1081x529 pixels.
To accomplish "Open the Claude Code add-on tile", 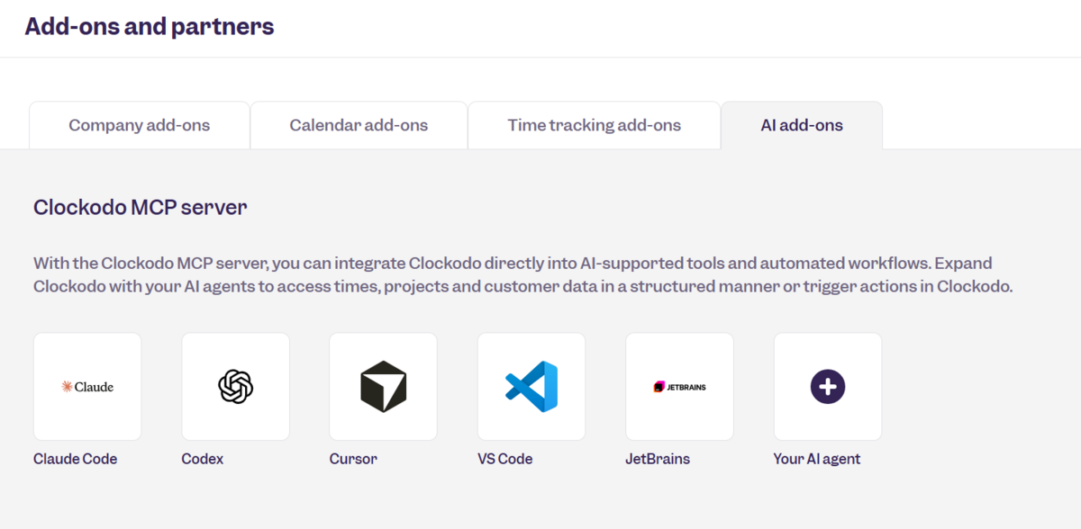I will (x=87, y=387).
